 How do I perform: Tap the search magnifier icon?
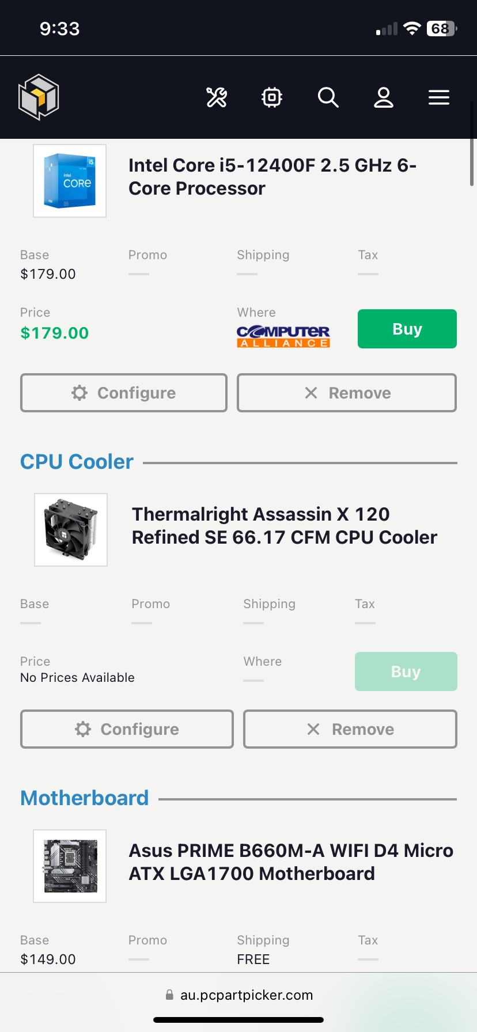coord(328,97)
